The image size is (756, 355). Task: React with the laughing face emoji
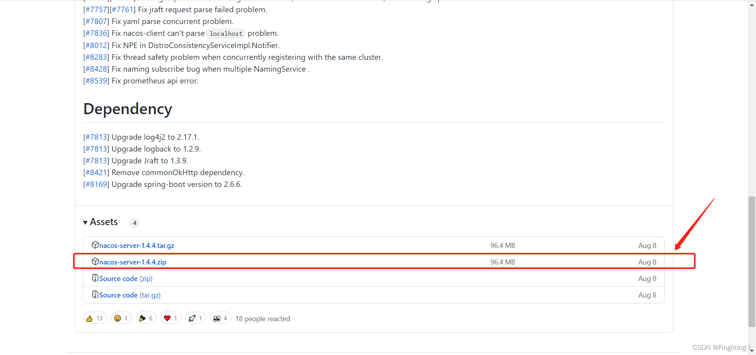pos(121,318)
